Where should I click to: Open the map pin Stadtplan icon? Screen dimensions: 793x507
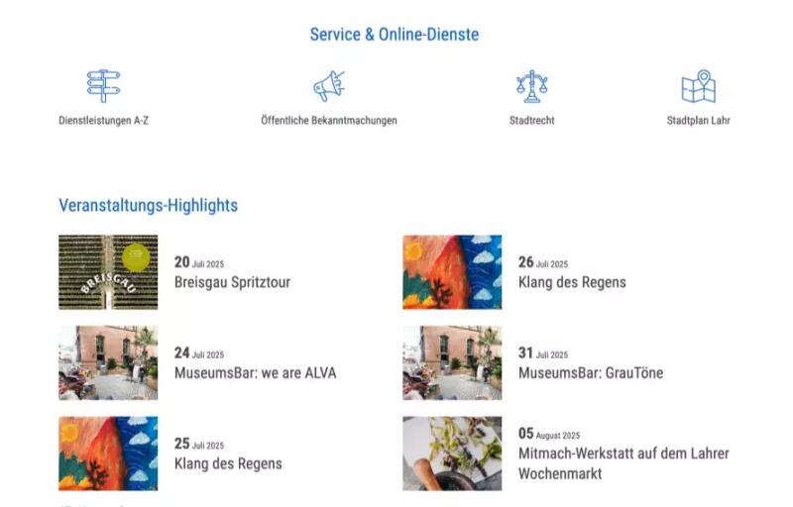pos(699,86)
